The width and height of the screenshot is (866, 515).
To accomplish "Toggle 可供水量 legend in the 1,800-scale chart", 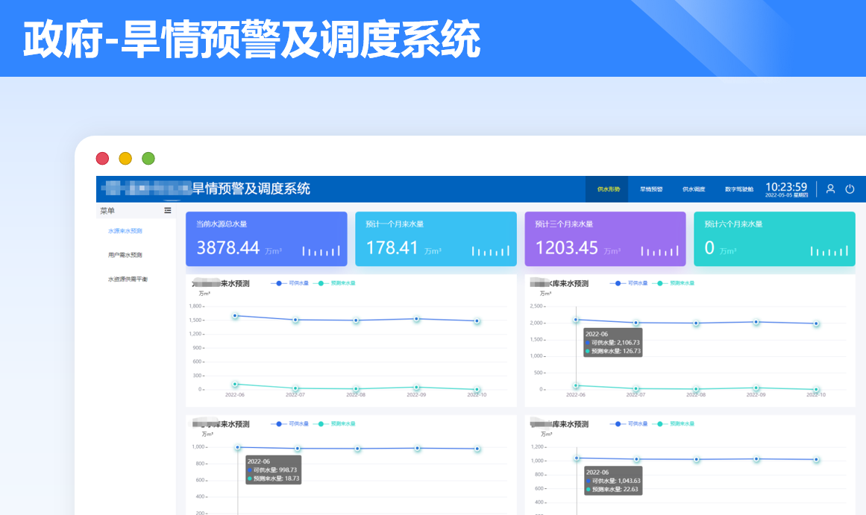I will click(290, 283).
